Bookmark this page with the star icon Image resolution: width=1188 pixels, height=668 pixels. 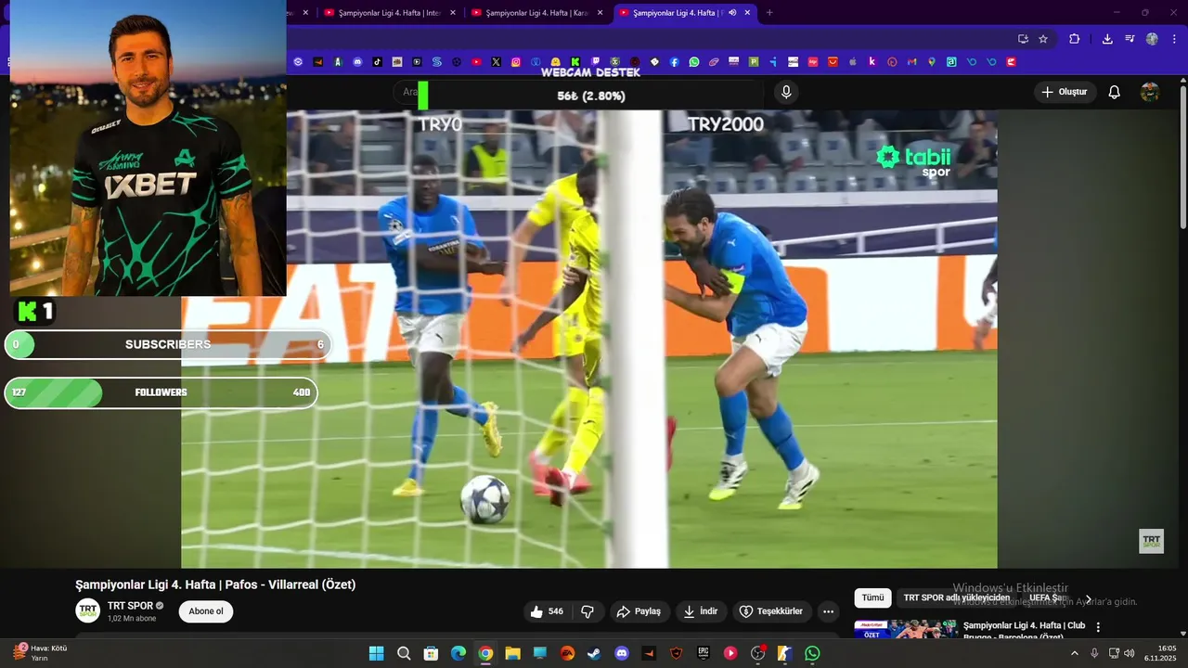1043,39
